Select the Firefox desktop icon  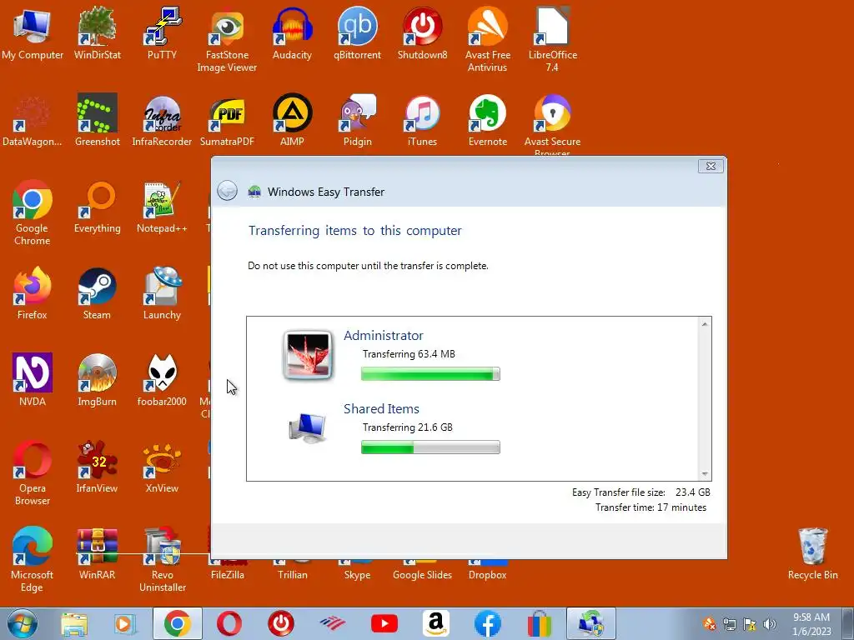click(33, 292)
